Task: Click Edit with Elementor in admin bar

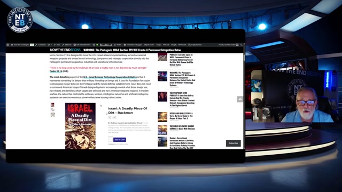Action: click(82, 45)
